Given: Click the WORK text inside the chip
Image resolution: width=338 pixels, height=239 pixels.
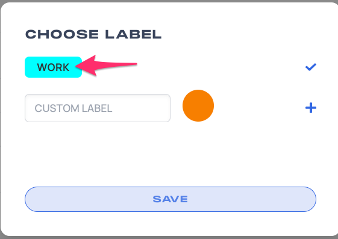Looking at the screenshot, I should (53, 67).
